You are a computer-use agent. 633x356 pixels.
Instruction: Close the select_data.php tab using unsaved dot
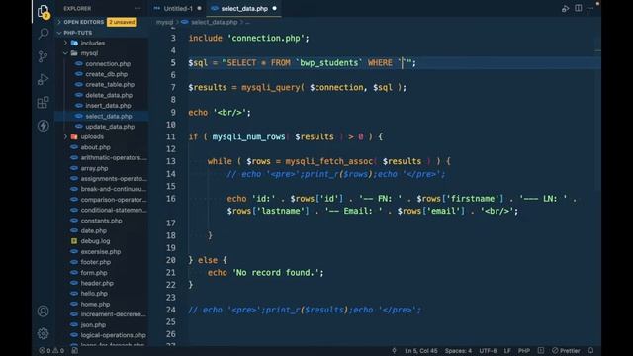click(x=275, y=9)
